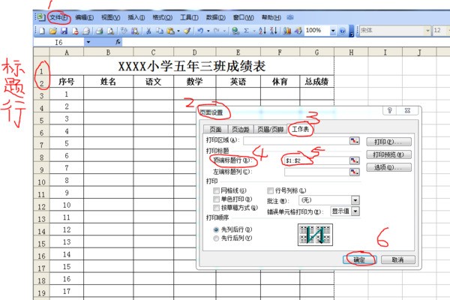Viewport: 450px width, 300px height.
Task: Click the Permission document toolbar icon
Action: click(x=75, y=31)
